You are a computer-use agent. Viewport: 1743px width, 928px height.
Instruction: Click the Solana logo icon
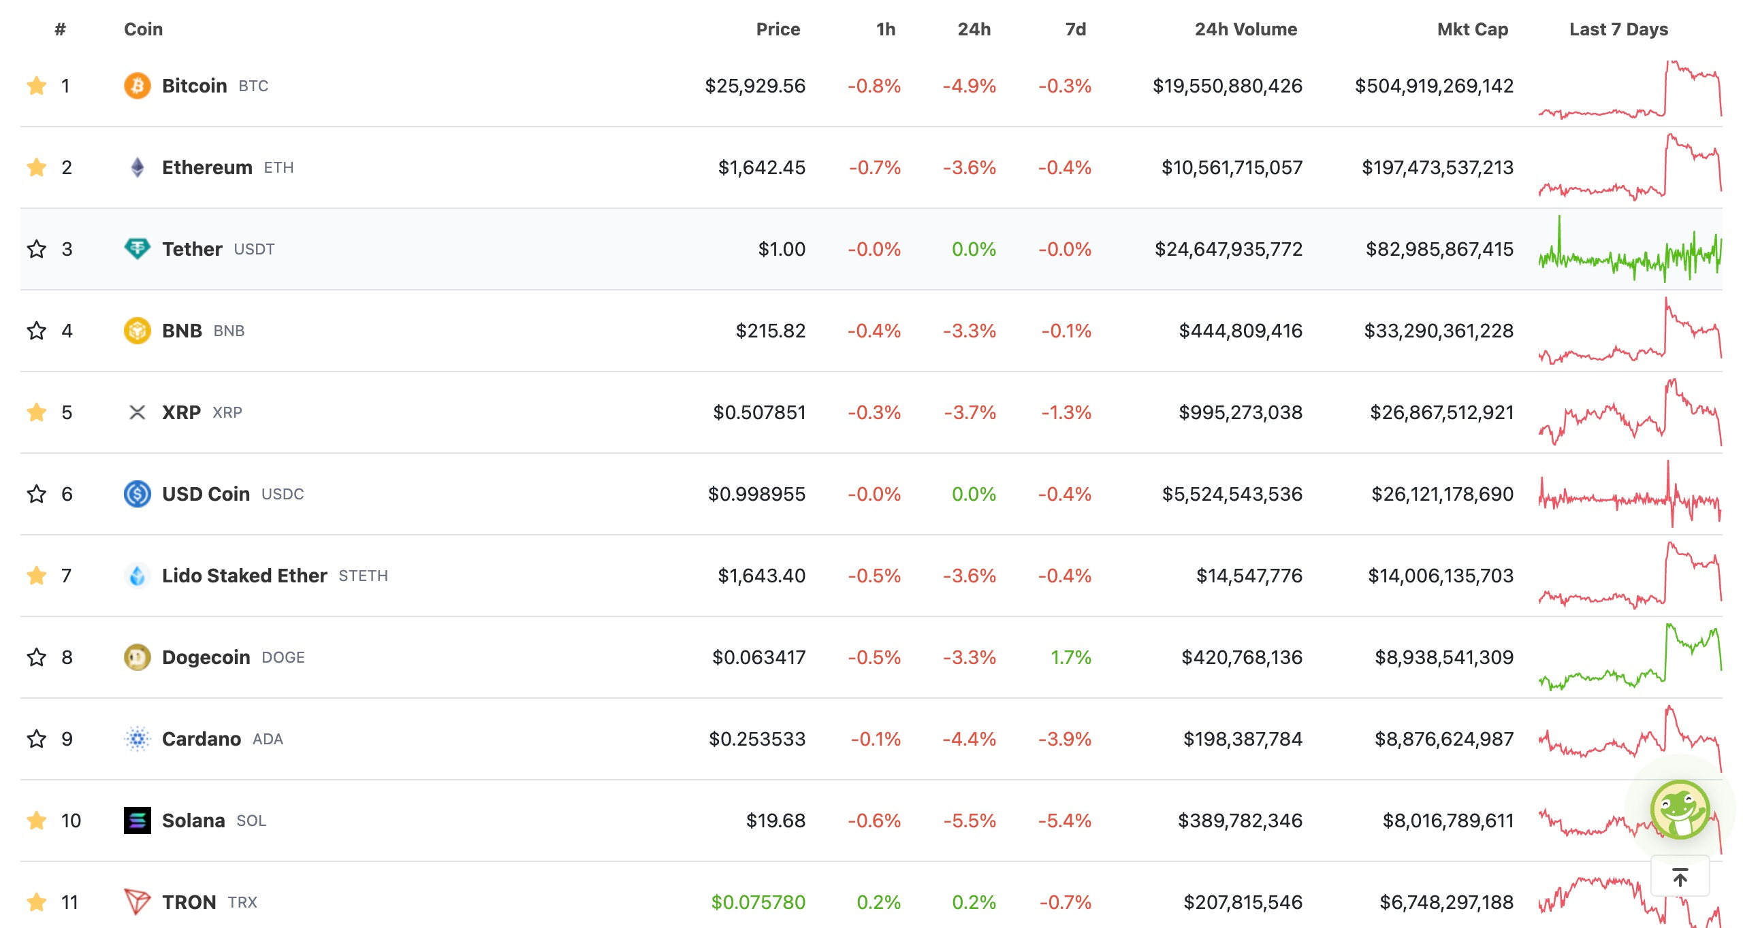pyautogui.click(x=138, y=821)
